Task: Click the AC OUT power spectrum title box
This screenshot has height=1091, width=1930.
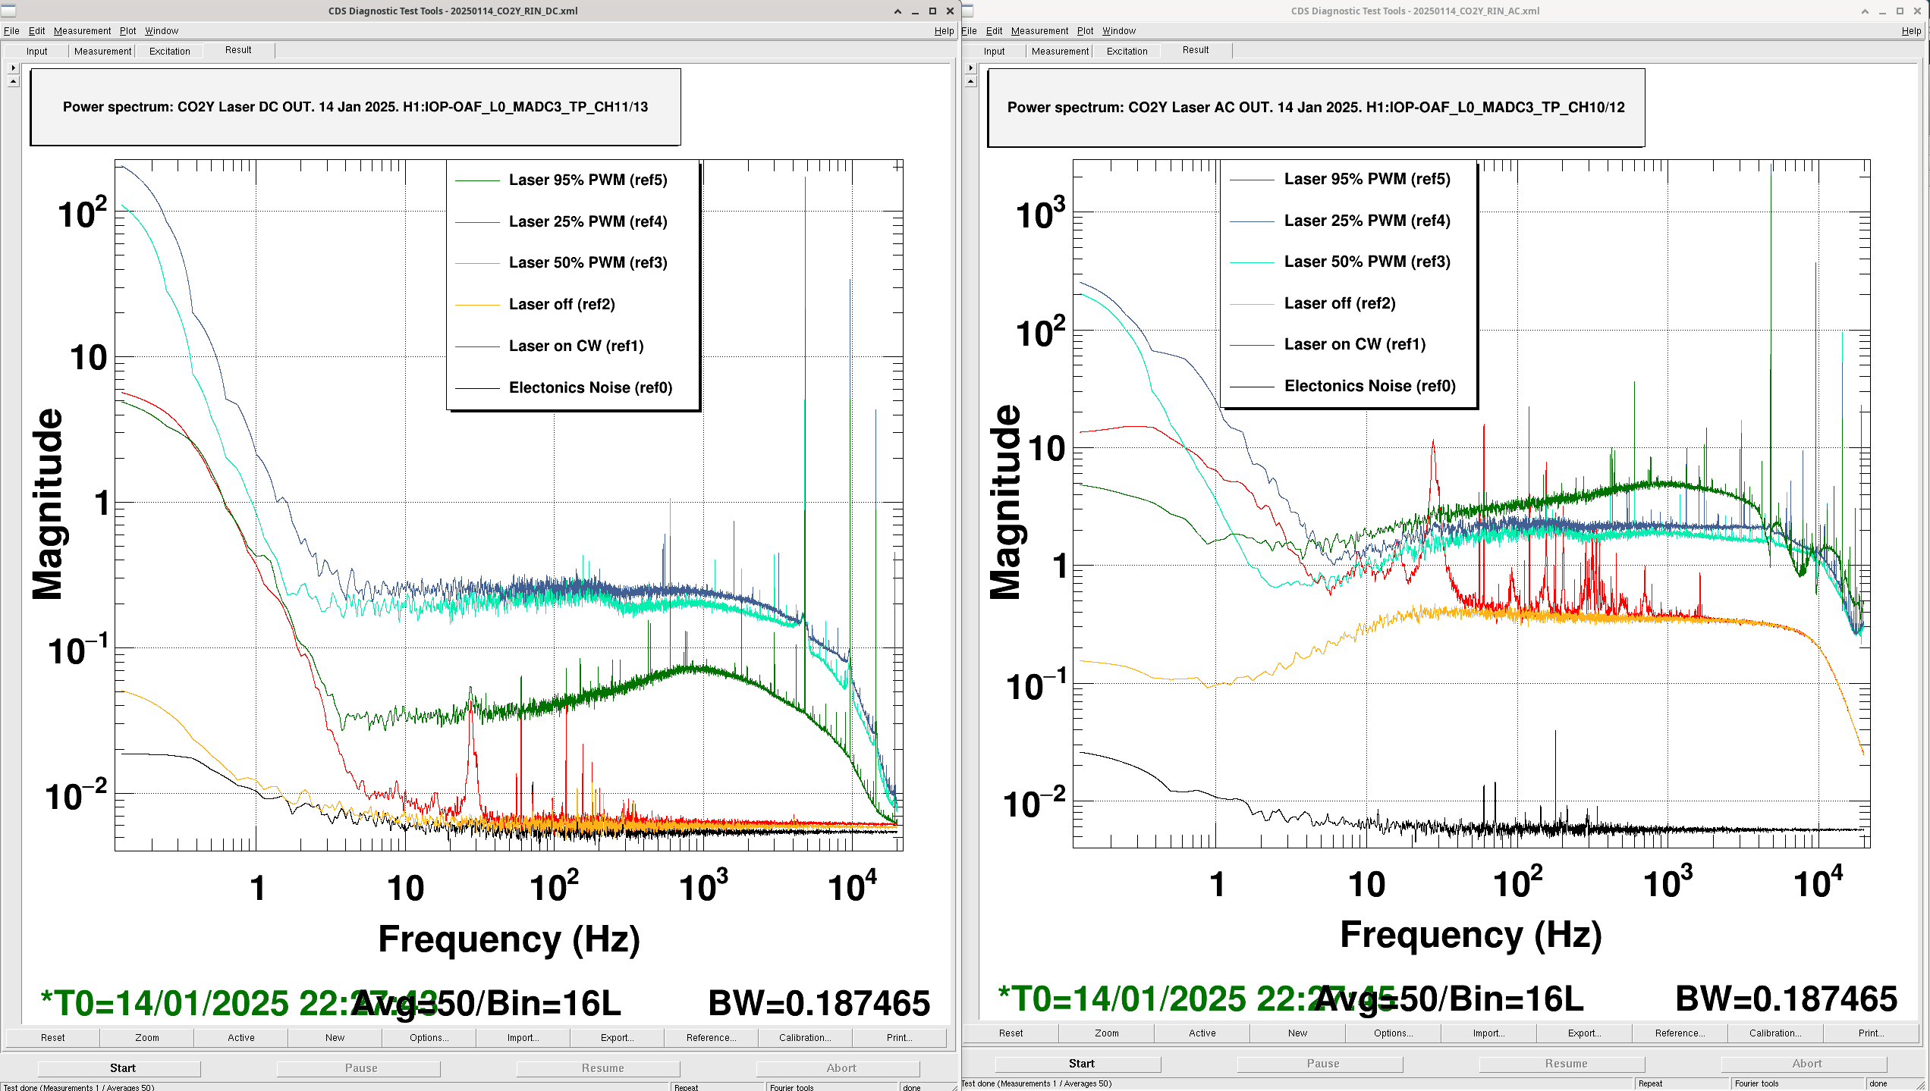Action: pyautogui.click(x=1316, y=107)
